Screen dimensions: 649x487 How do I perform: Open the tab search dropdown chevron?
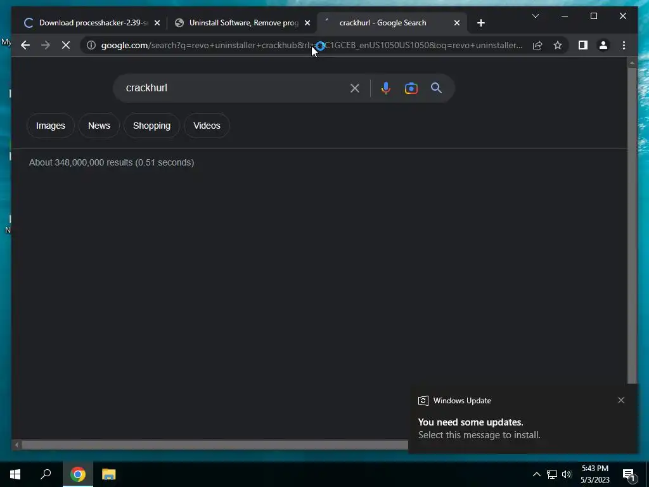tap(535, 16)
